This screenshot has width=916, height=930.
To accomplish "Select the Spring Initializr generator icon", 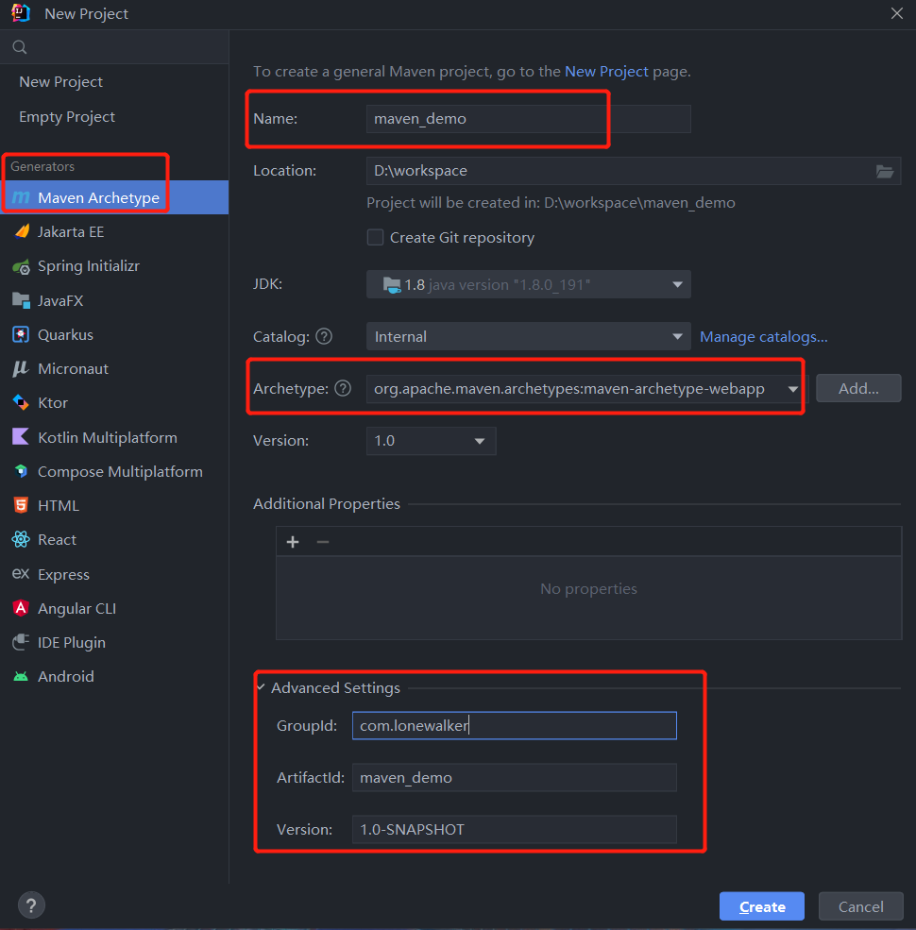I will tap(21, 266).
